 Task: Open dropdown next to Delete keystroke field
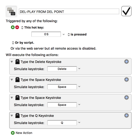click(x=79, y=69)
